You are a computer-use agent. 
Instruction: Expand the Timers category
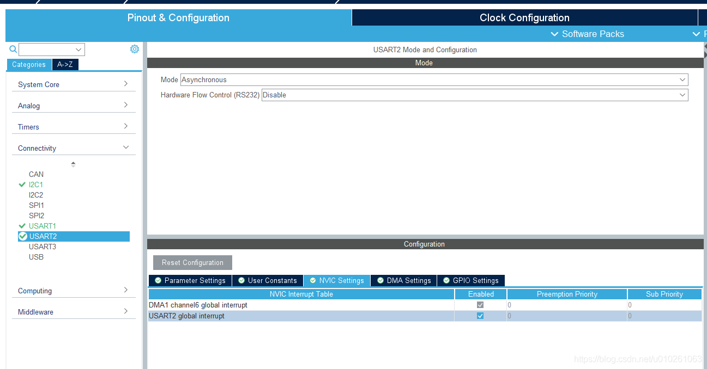74,127
